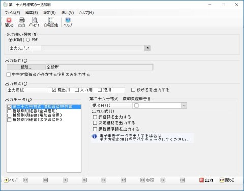Click the app icon in the title bar
Screen dimensions: 244x191
[5, 5]
